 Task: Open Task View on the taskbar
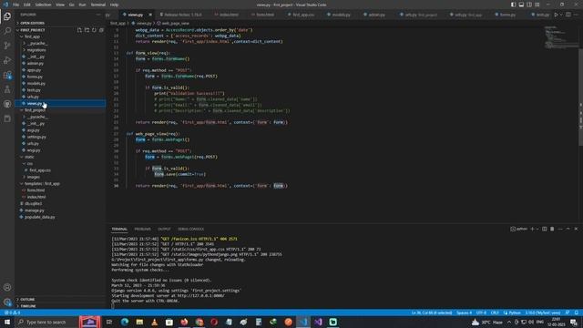[109, 322]
